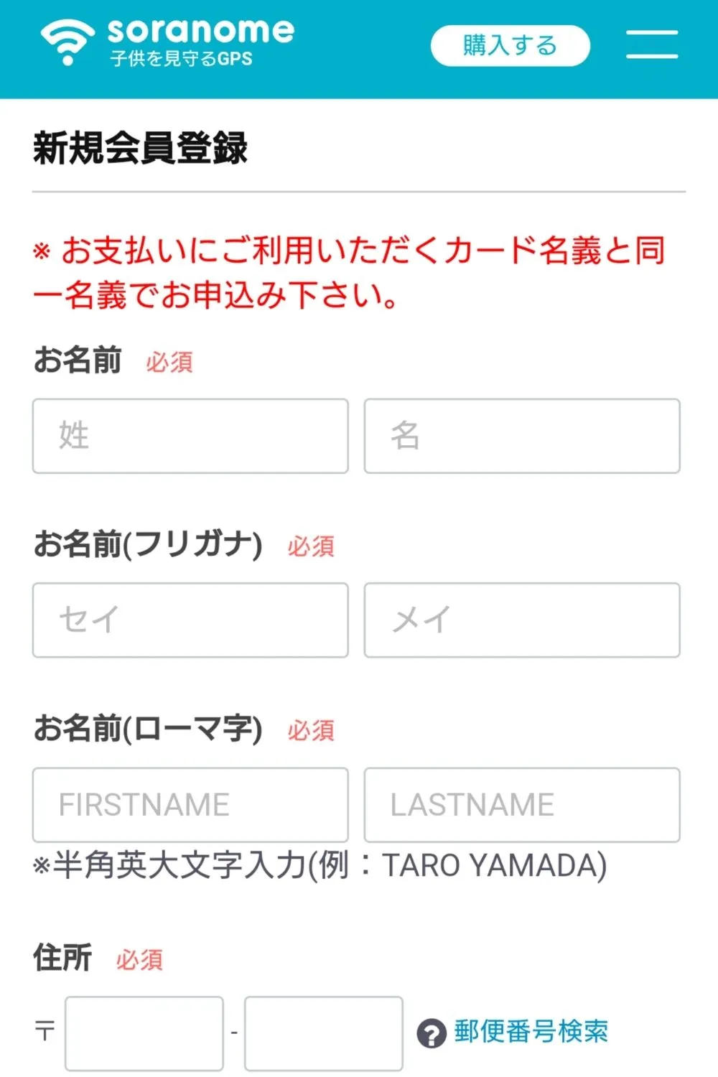Select the メイ furigana field
Screen dimensions: 718x1077
522,620
